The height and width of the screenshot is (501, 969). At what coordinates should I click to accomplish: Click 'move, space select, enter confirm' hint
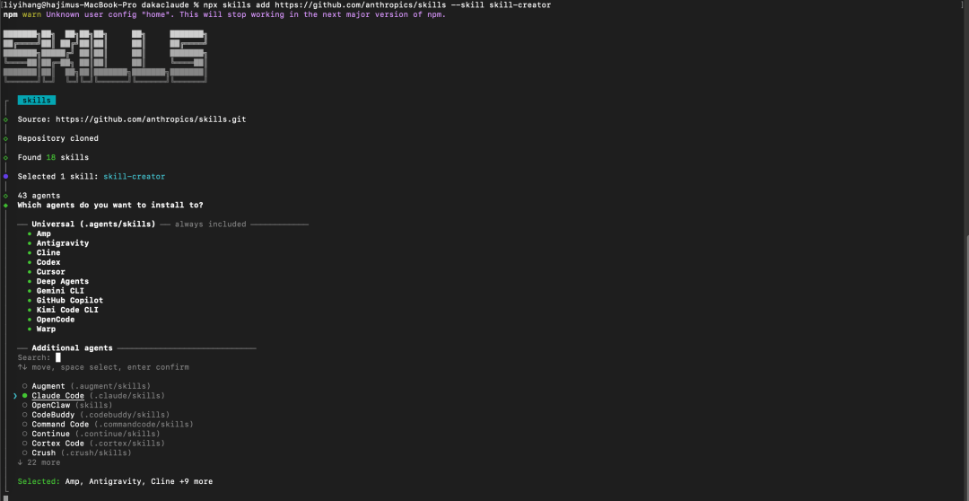110,367
